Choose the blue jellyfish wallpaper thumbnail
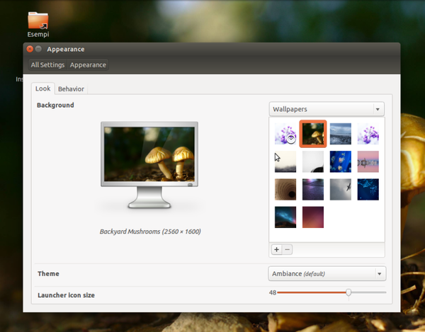This screenshot has width=425, height=332. pos(340,161)
